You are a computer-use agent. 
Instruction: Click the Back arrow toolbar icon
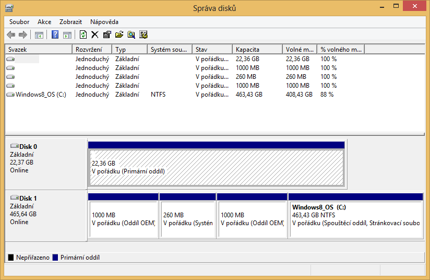point(11,35)
